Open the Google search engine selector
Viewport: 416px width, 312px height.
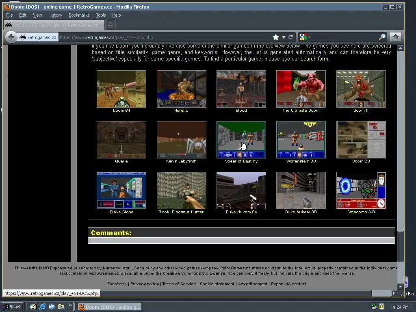click(304, 37)
